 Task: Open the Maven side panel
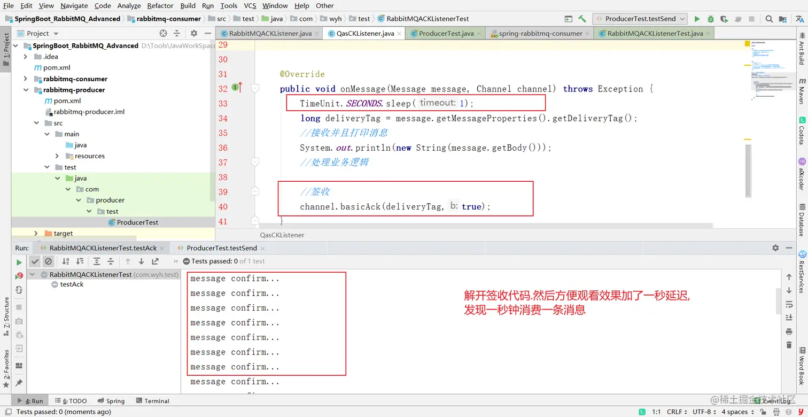(x=802, y=91)
